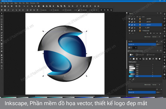Adjust lower Opacity (%) slider
This screenshot has height=109, width=166.
coord(142,92)
